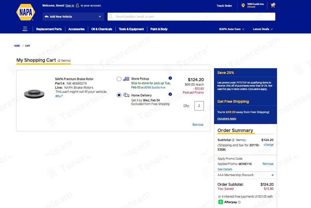Click the Store Pickup storefront icon

[126, 79]
